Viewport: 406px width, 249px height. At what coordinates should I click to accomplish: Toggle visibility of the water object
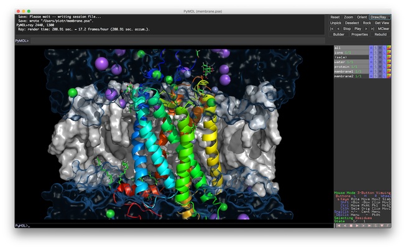pos(351,62)
